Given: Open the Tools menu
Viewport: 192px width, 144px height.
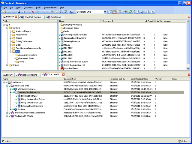Looking at the screenshot, I should (x=38, y=7).
